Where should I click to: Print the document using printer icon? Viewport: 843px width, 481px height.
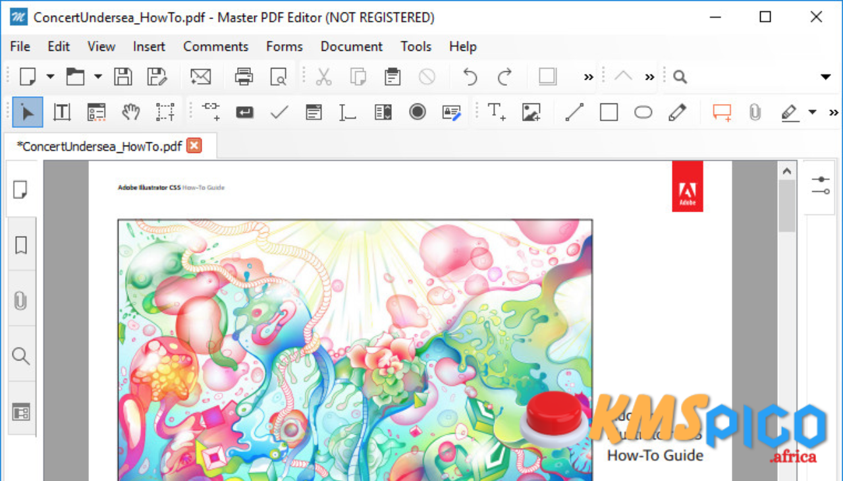coord(244,77)
